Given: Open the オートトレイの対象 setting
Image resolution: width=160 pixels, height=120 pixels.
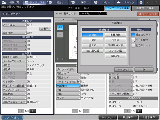Looking at the screenshot, I should pos(68,82).
